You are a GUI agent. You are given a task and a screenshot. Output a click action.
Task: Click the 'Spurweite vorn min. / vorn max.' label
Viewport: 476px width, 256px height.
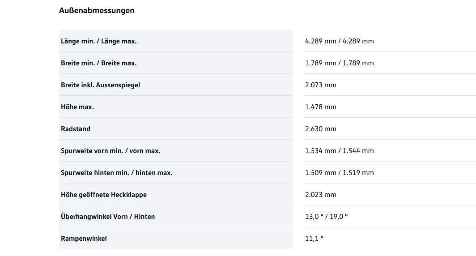click(x=110, y=151)
